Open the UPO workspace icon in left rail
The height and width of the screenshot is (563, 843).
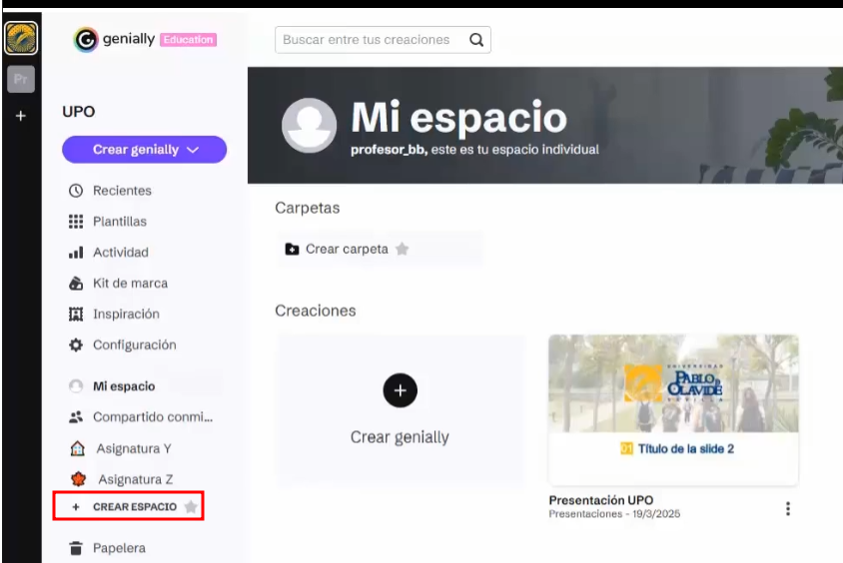(21, 38)
